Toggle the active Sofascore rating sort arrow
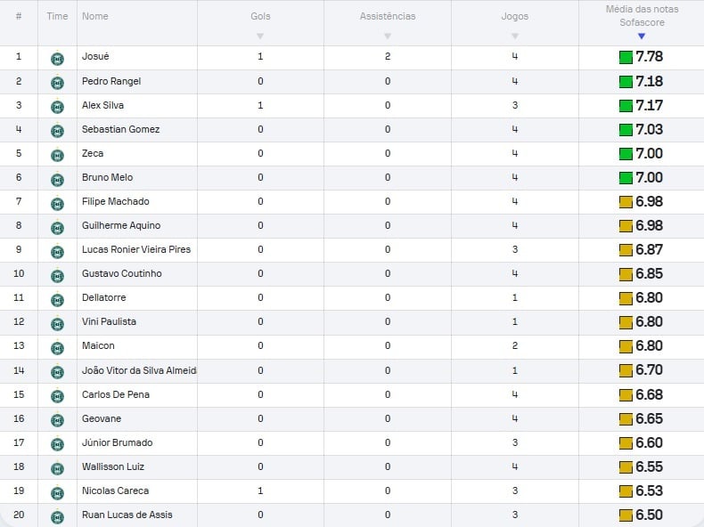Screen dimensions: 704x527 coord(642,36)
